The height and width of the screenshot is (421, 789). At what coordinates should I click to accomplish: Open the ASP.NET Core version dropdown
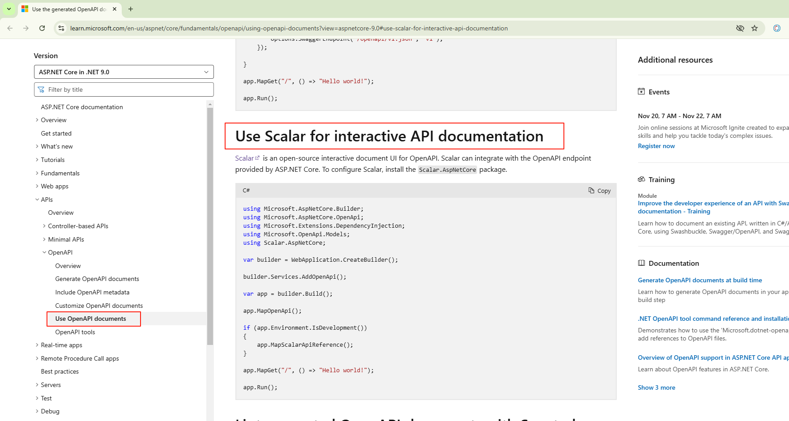click(x=124, y=72)
